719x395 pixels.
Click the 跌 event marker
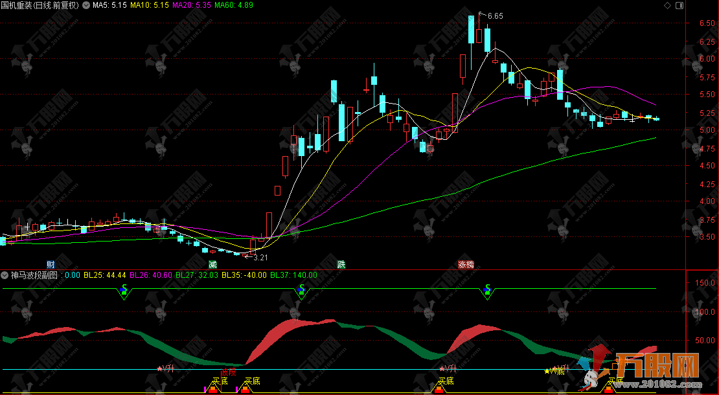click(341, 264)
